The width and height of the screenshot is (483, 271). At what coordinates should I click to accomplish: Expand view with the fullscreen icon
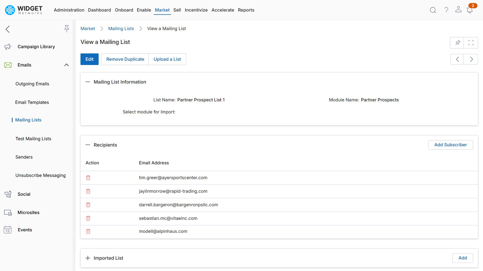tap(471, 43)
